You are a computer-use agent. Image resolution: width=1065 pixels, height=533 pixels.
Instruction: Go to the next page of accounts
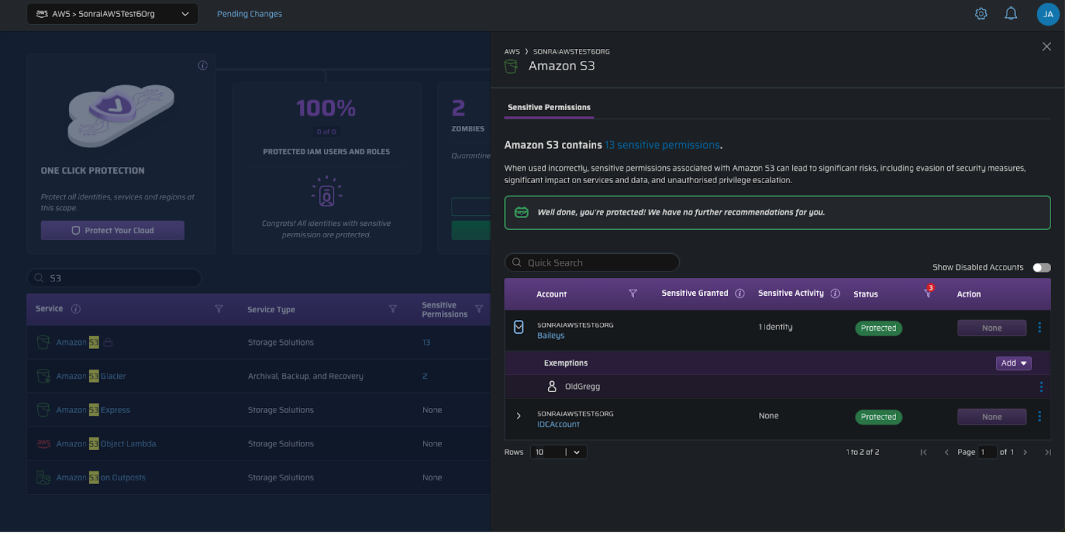[x=1025, y=453]
